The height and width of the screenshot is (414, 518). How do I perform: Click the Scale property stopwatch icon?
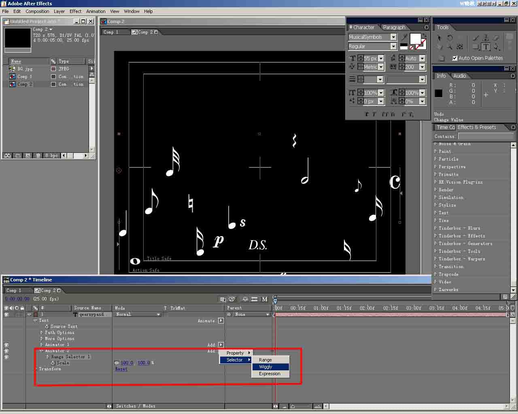pos(53,363)
